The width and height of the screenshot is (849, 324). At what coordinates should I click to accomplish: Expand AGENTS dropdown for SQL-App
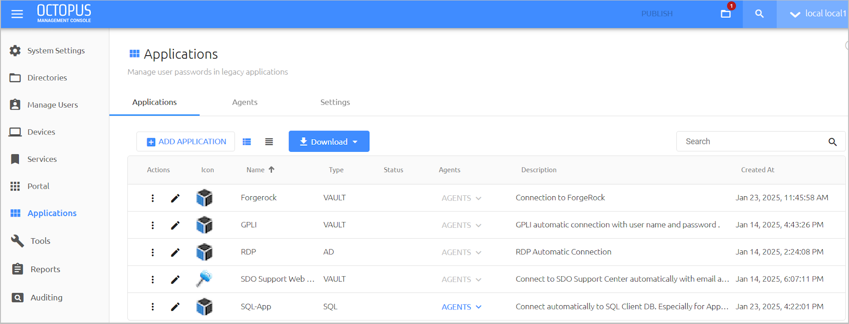pyautogui.click(x=461, y=307)
